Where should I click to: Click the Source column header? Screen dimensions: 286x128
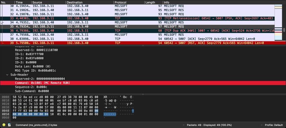pos(48,2)
